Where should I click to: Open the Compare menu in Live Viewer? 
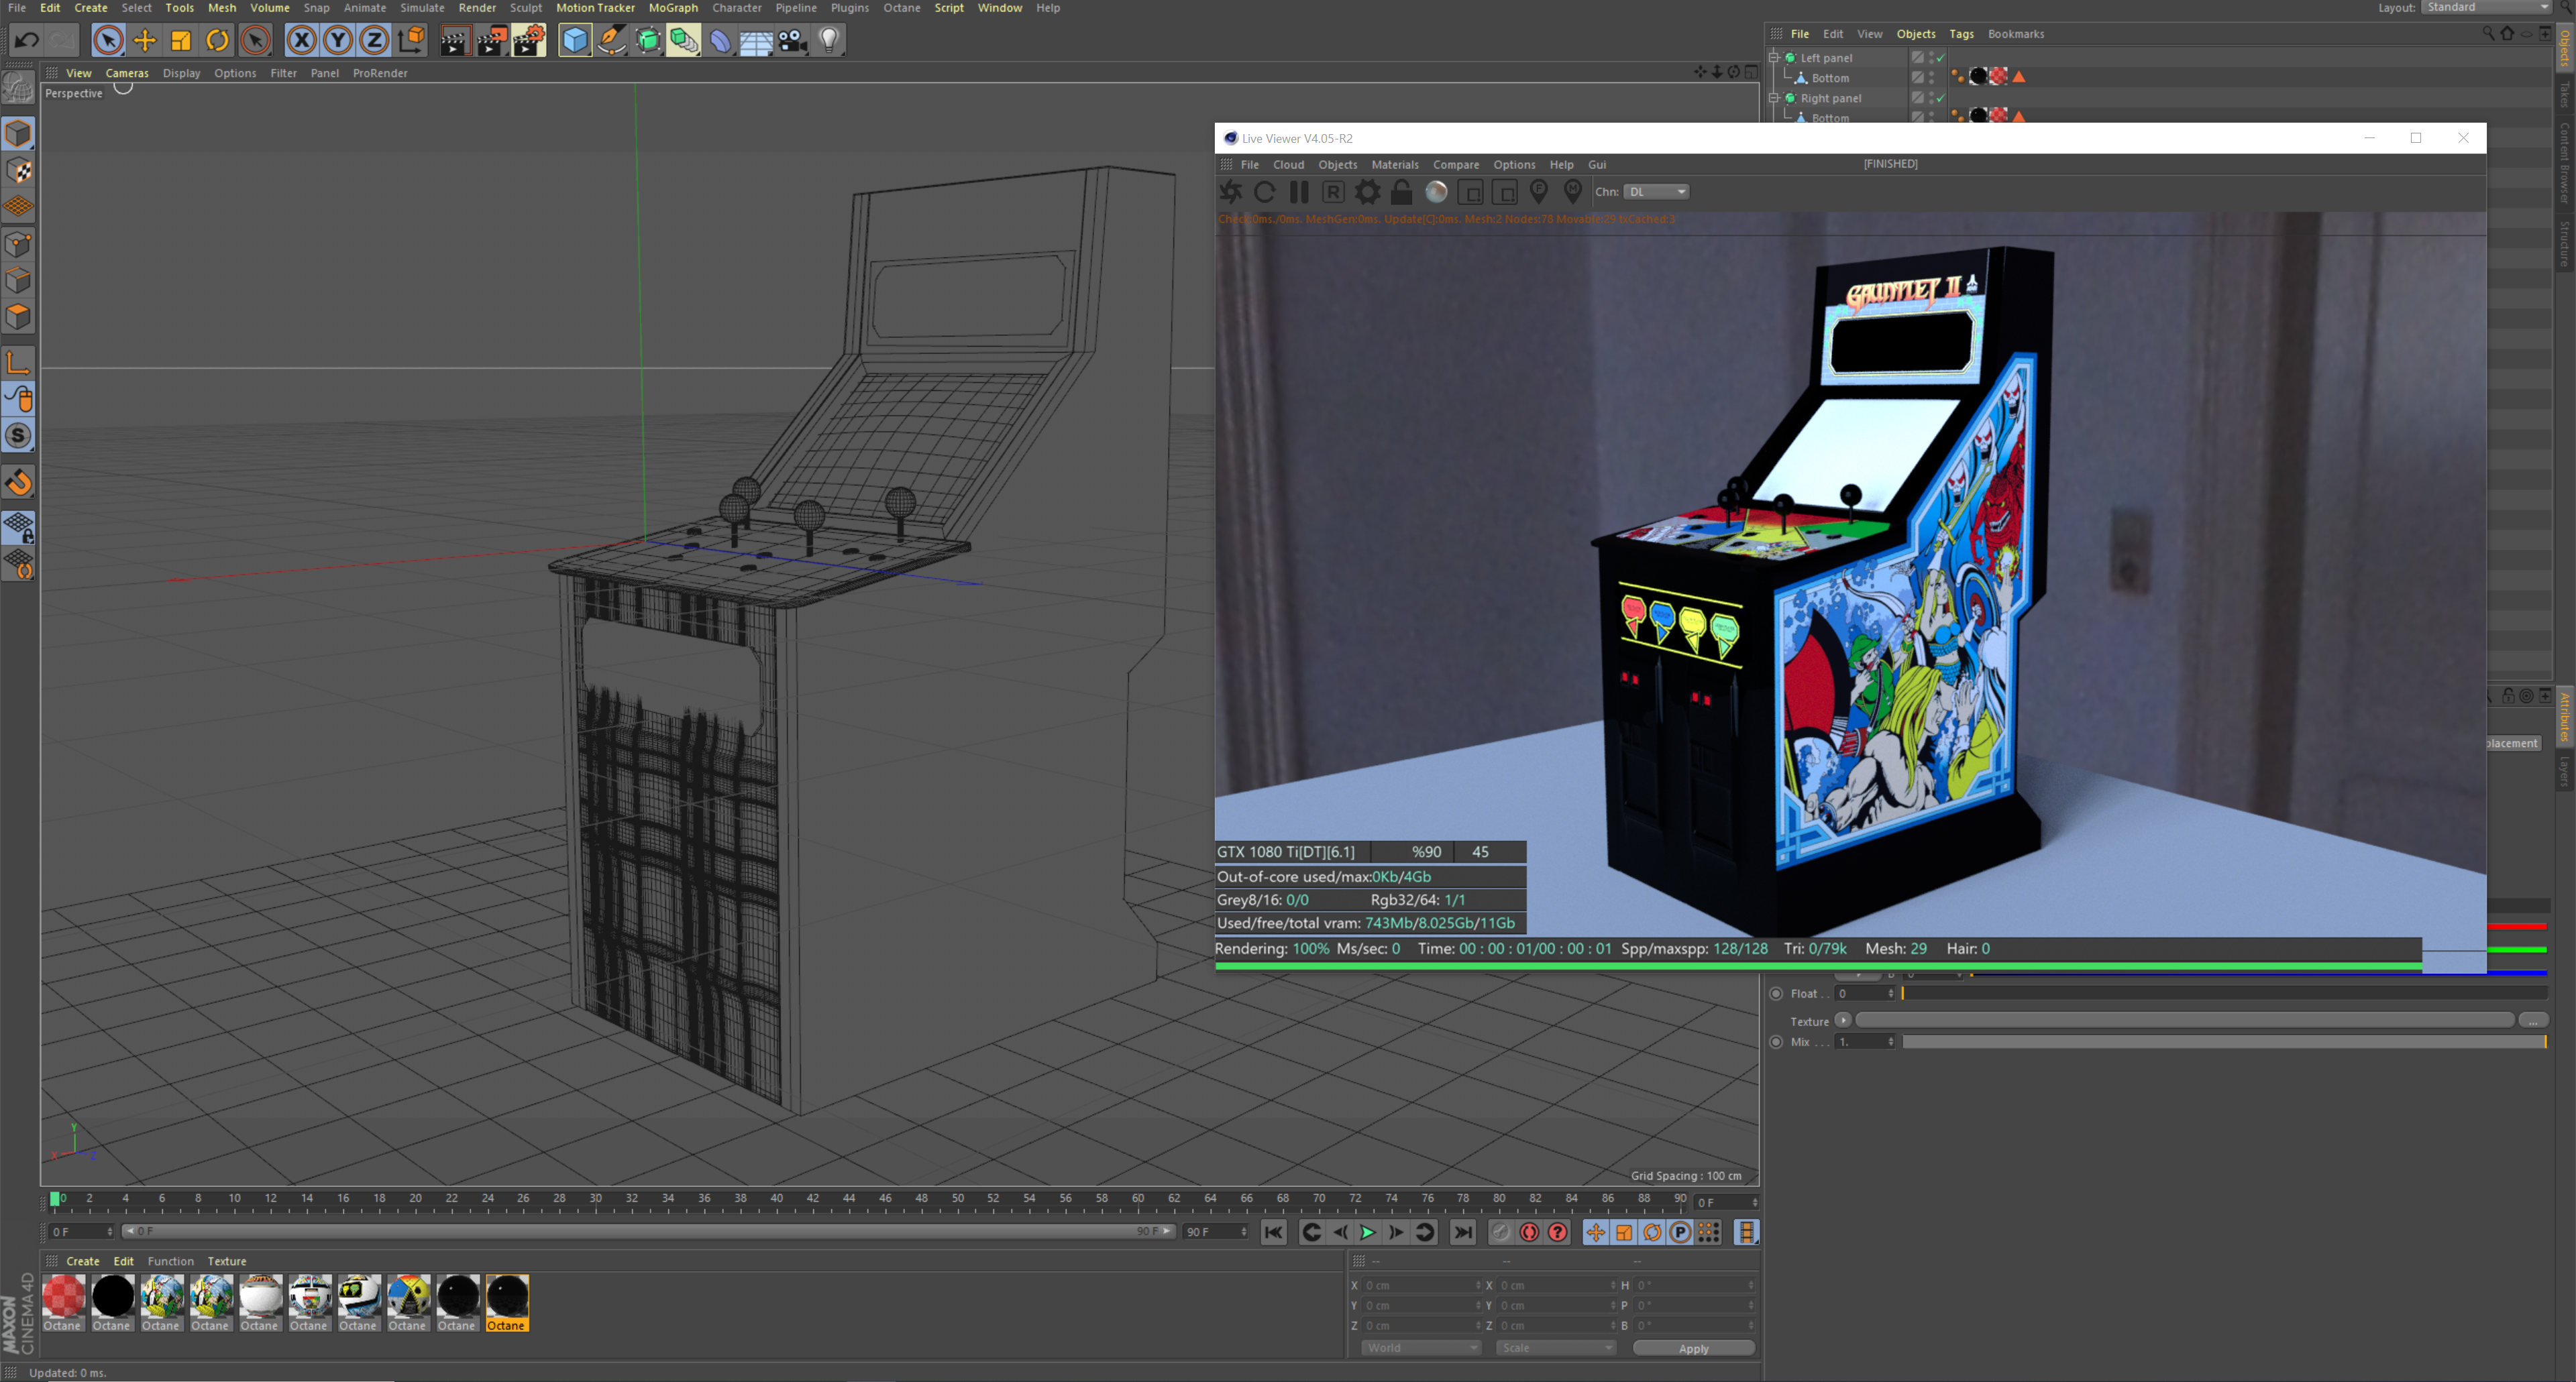tap(1455, 165)
